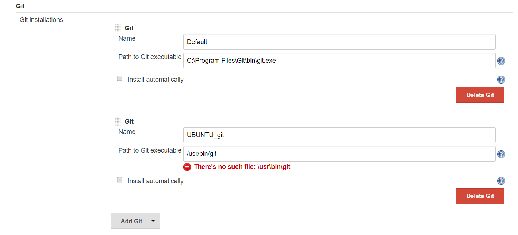Image resolution: width=518 pixels, height=235 pixels.
Task: Click the drag handle of Default Git
Action: coord(118,28)
